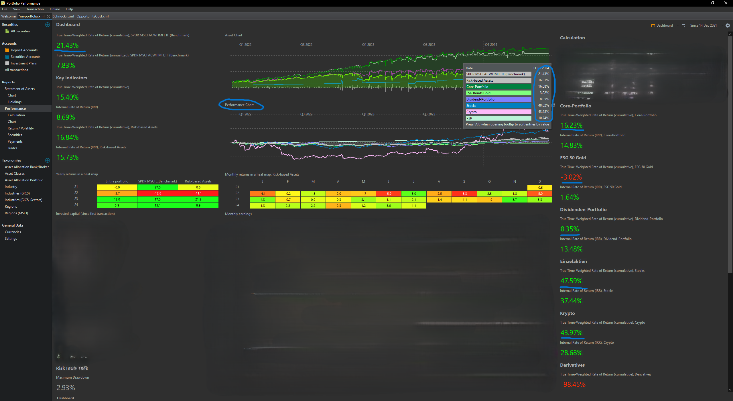The image size is (733, 401).
Task: Click the Portfolio Performance app icon in title bar
Action: (3, 3)
